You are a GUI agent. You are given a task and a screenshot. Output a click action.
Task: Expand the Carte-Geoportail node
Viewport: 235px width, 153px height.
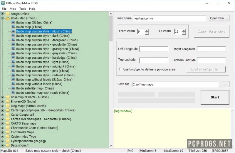pyautogui.click(x=3, y=115)
